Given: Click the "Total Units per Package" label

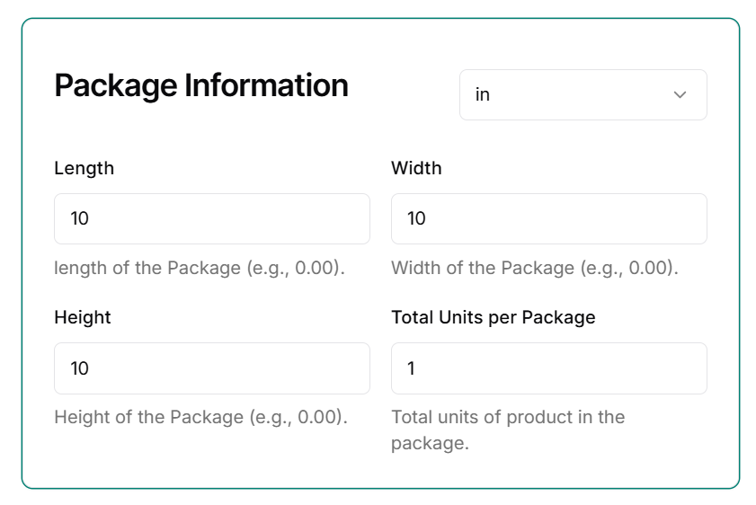Looking at the screenshot, I should pyautogui.click(x=494, y=317).
